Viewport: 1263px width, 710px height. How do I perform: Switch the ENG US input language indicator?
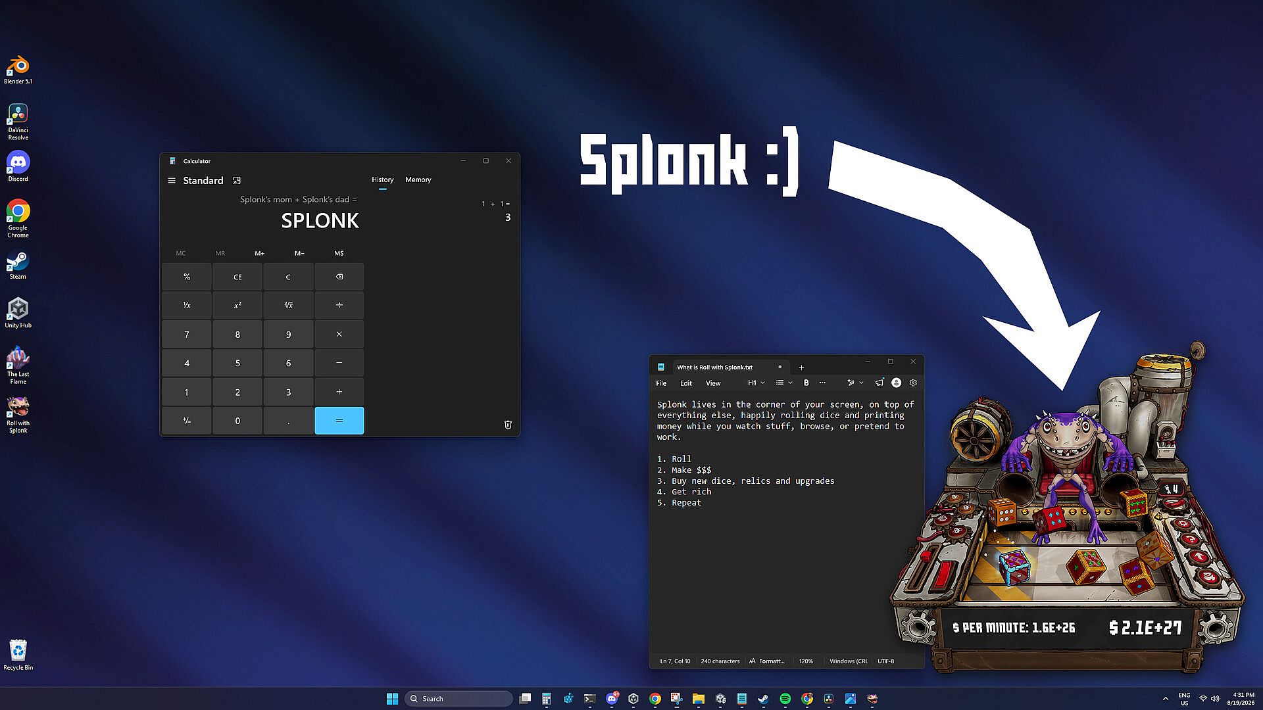tap(1184, 699)
